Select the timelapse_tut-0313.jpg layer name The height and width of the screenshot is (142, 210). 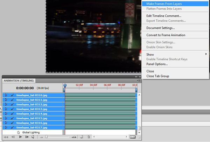tap(32, 109)
